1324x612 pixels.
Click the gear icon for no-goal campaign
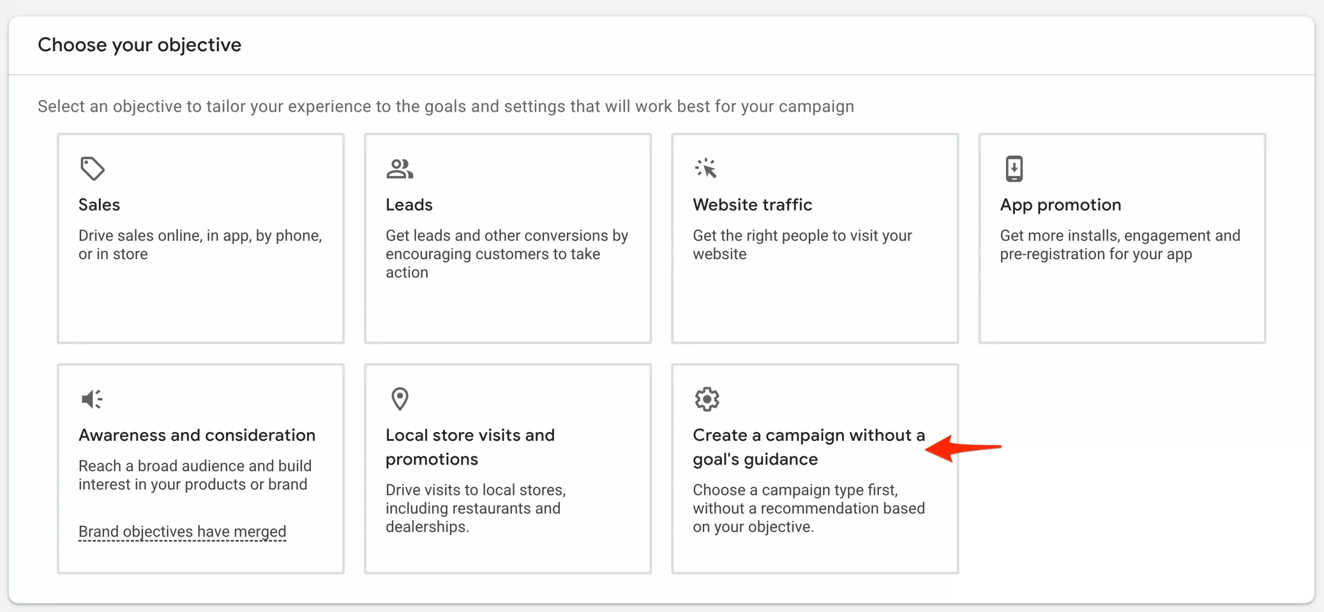tap(707, 399)
